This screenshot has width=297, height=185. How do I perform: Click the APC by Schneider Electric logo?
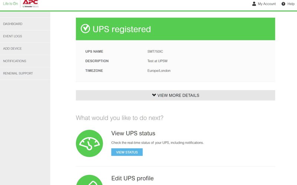(30, 4)
